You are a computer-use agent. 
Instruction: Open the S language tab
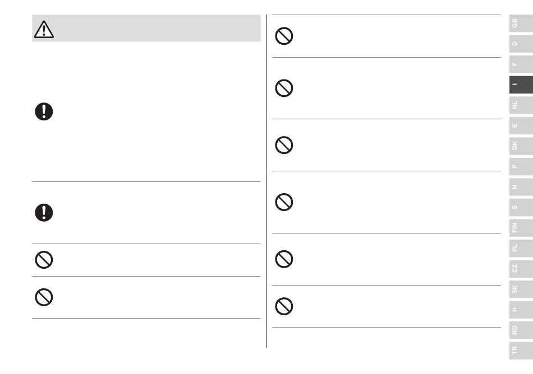tap(521, 207)
